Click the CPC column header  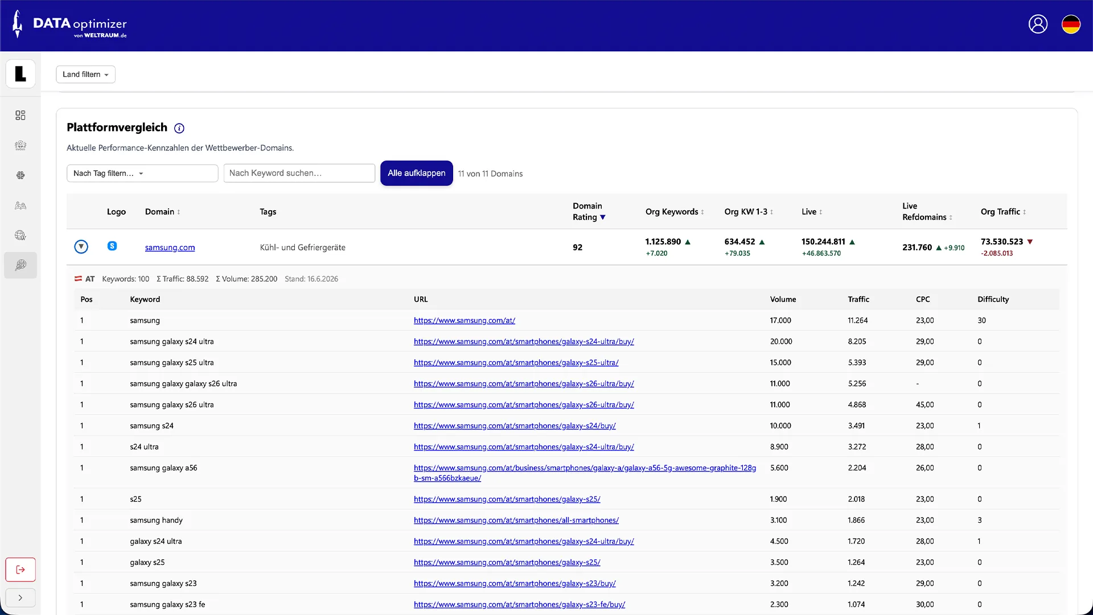(923, 300)
